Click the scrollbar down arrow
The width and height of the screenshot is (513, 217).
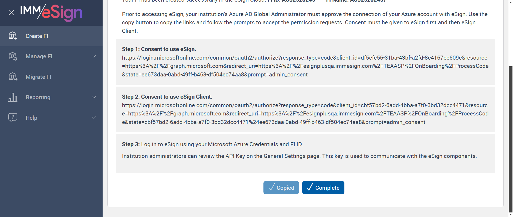click(511, 215)
